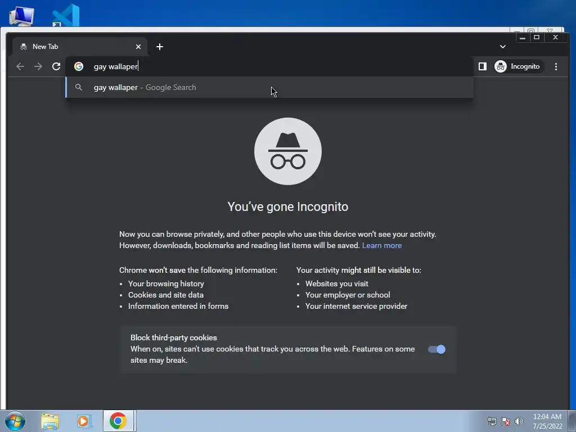This screenshot has height=432, width=576.
Task: Select the 'gay wallaper - Google Search' suggestion
Action: coord(269,87)
